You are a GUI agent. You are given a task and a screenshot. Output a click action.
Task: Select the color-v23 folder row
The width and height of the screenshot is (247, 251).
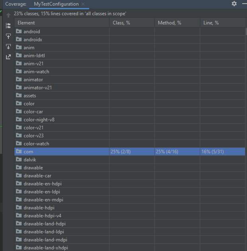[130, 136]
